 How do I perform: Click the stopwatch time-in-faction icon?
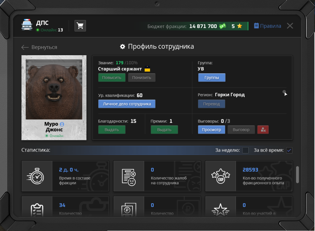(36, 176)
